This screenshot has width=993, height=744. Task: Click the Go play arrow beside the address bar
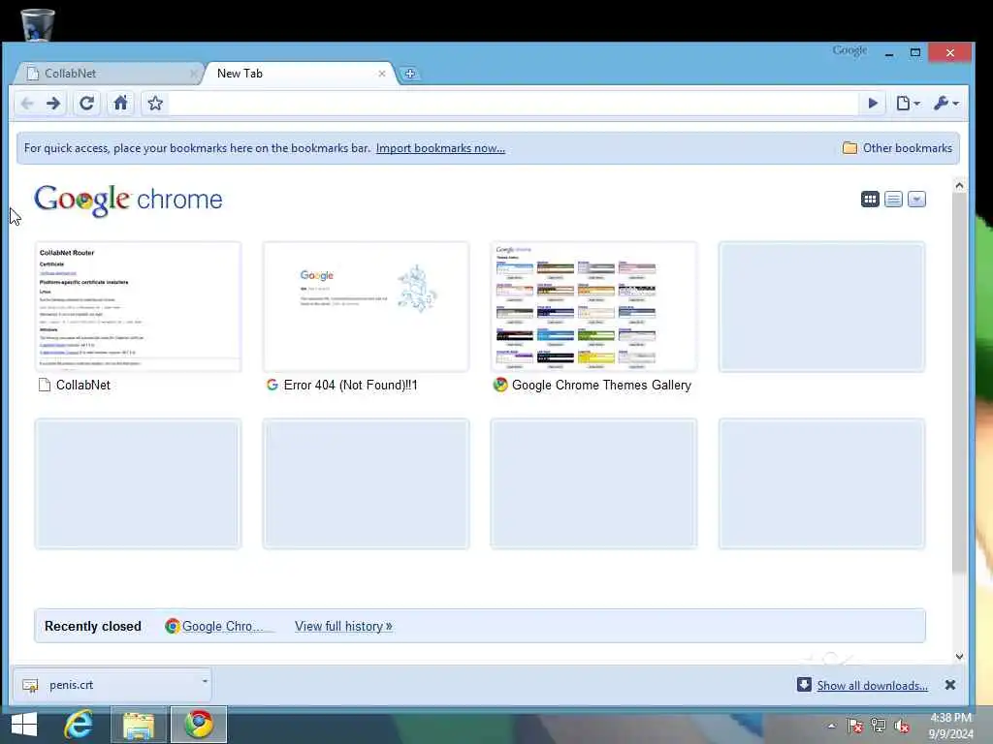[873, 103]
